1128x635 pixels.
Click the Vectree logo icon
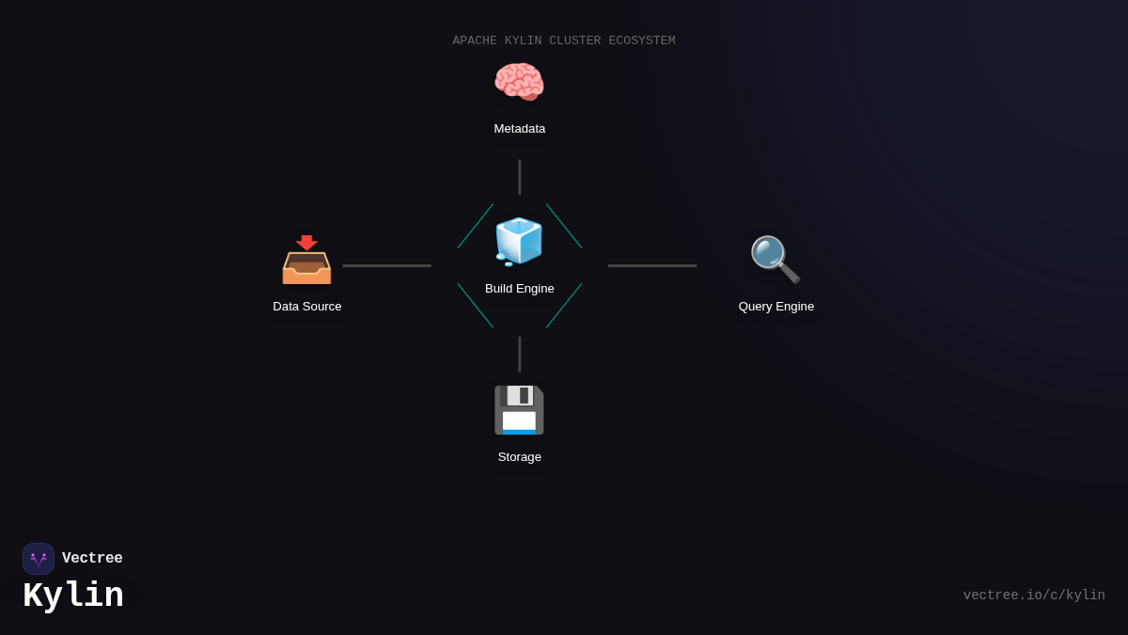click(39, 559)
